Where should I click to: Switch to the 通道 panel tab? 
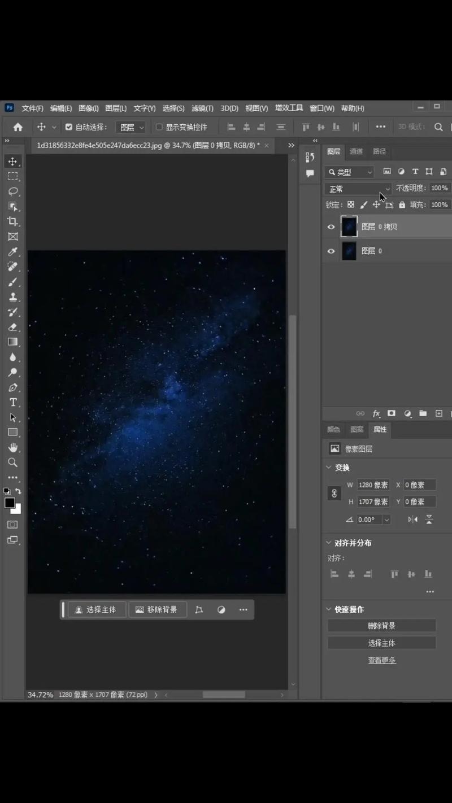point(356,151)
